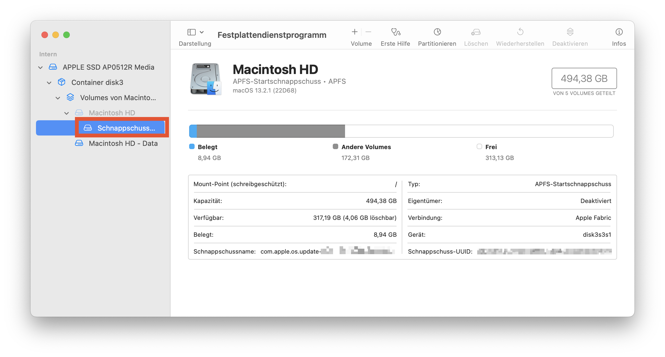The width and height of the screenshot is (665, 357).
Task: Select the greyed Macintosh HD volume
Action: 112,113
